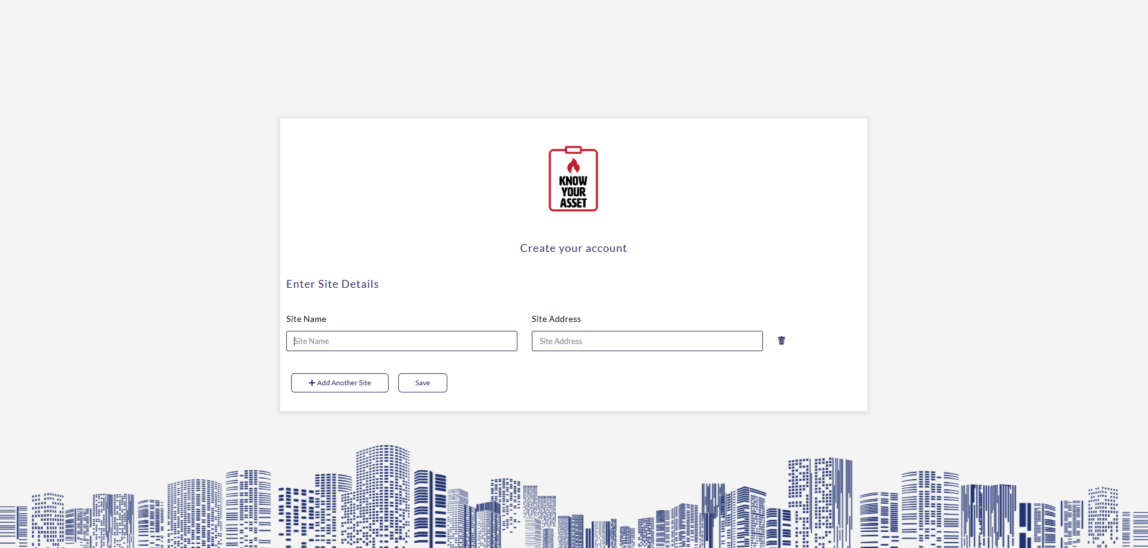Screen dimensions: 1148x548
Task: Click the trash icon to delete site row
Action: (782, 340)
